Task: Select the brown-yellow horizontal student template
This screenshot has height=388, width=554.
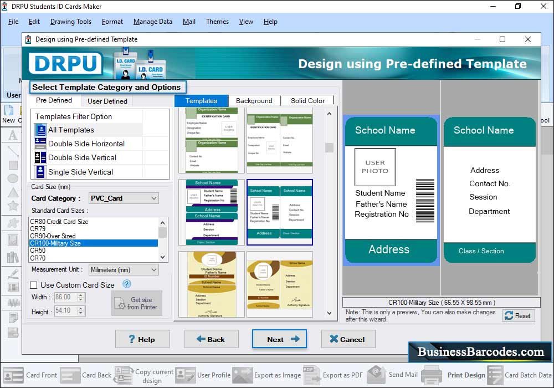Action: point(280,284)
